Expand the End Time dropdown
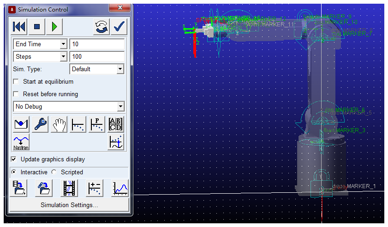 point(64,44)
